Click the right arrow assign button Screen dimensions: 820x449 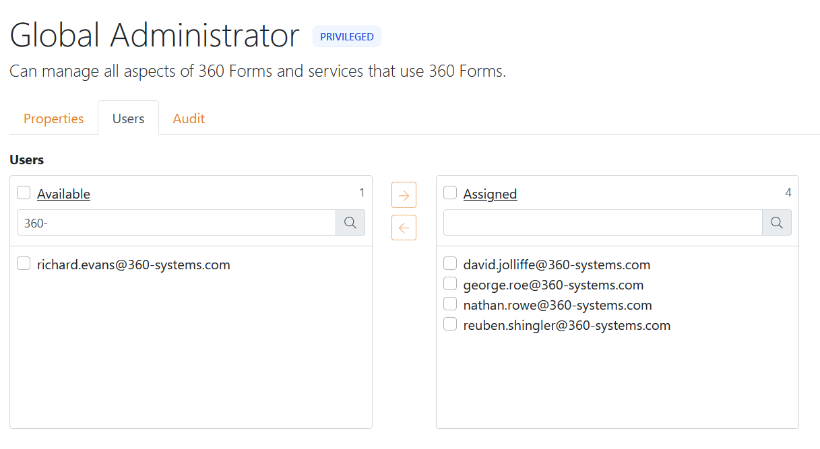(x=404, y=195)
